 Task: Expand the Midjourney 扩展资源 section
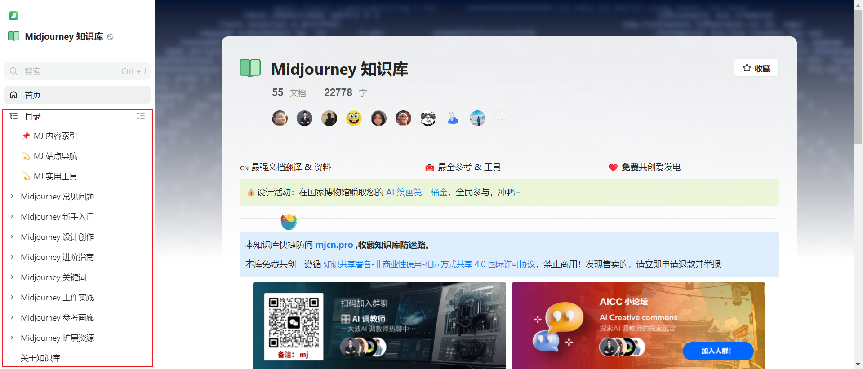(12, 338)
